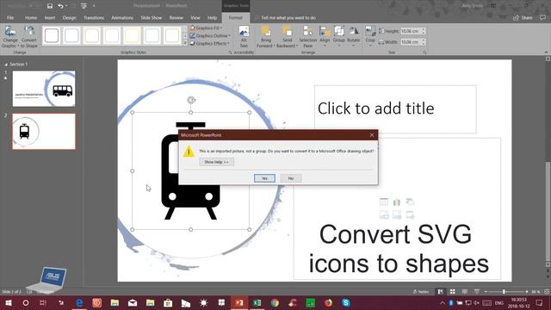Viewport: 551px width, 310px height.
Task: Open Microsoft Edge from the taskbar
Action: click(79, 302)
